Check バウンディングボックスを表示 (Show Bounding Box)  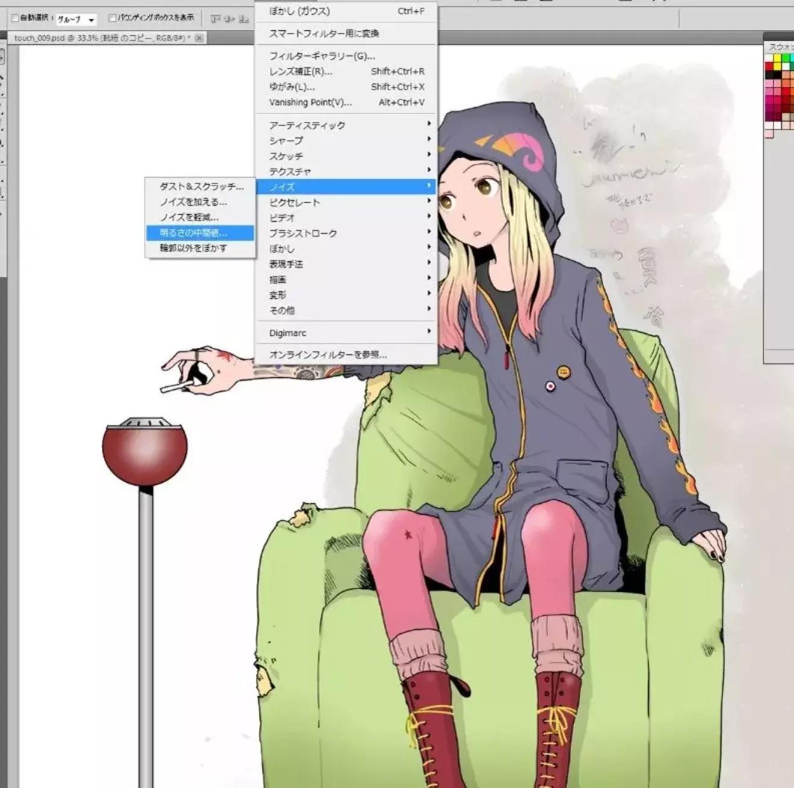click(x=112, y=19)
